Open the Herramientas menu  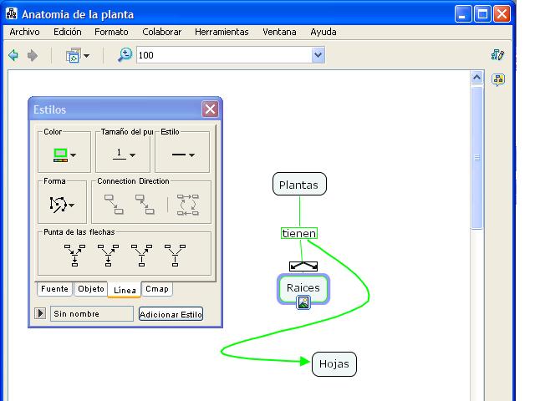pyautogui.click(x=222, y=32)
